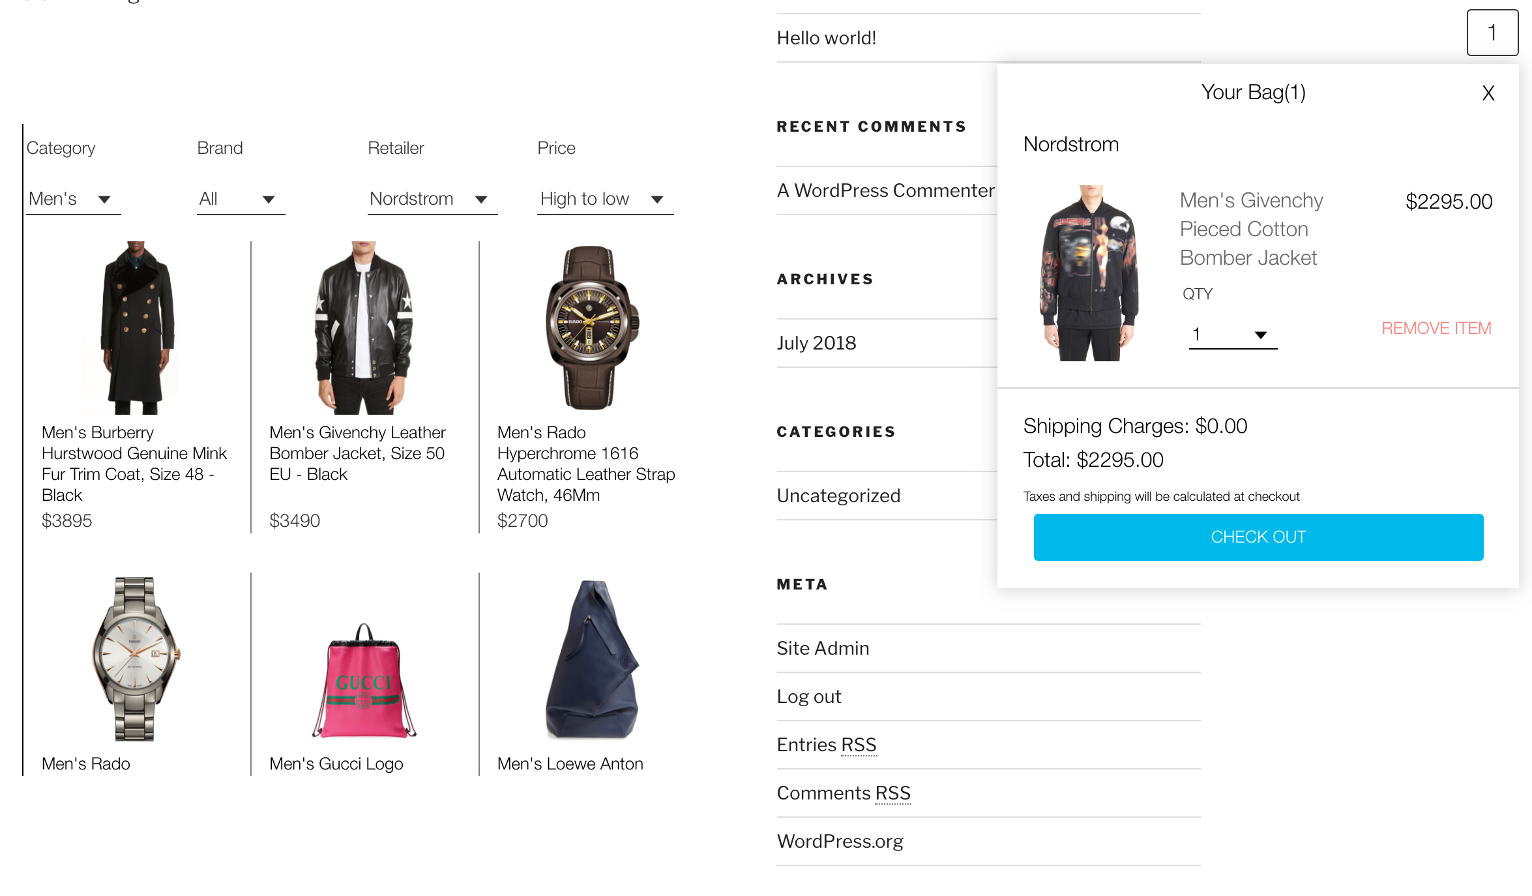
Task: Open the Hello world! post link
Action: click(826, 38)
